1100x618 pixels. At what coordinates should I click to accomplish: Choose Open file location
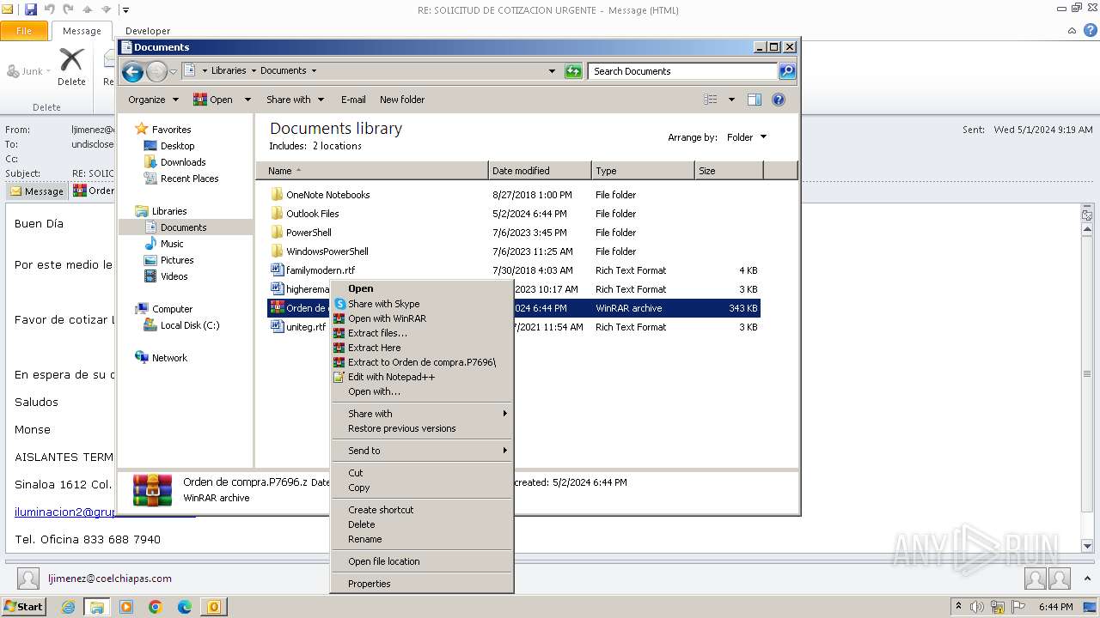pyautogui.click(x=422, y=561)
